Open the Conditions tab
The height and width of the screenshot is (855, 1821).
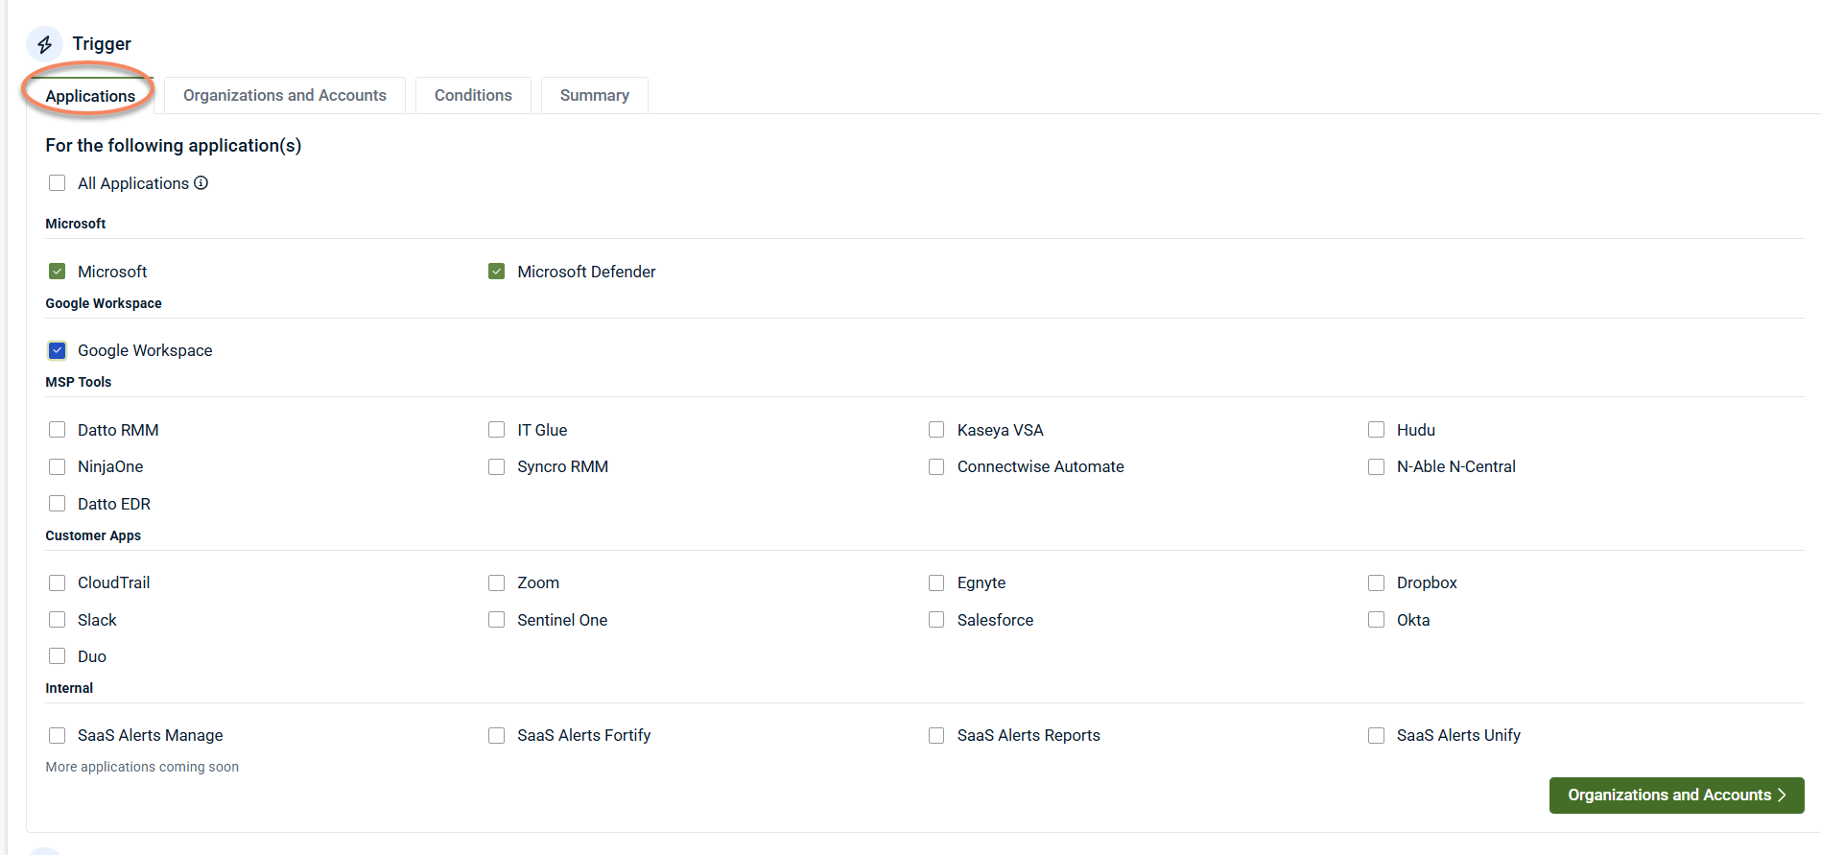[473, 96]
